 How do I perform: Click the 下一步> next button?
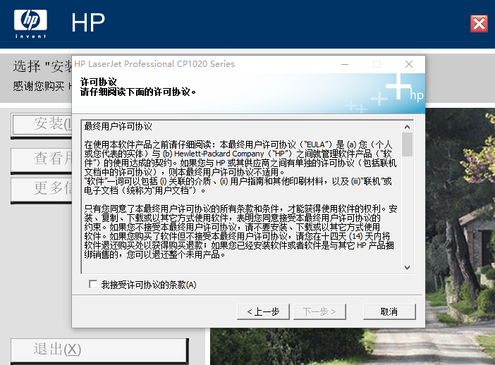click(x=319, y=311)
